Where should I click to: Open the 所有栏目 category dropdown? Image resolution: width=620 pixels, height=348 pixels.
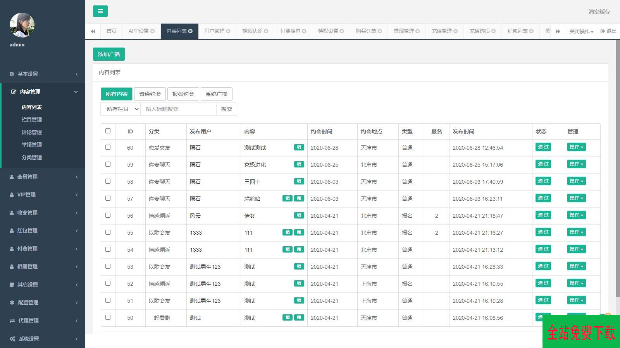tap(121, 109)
